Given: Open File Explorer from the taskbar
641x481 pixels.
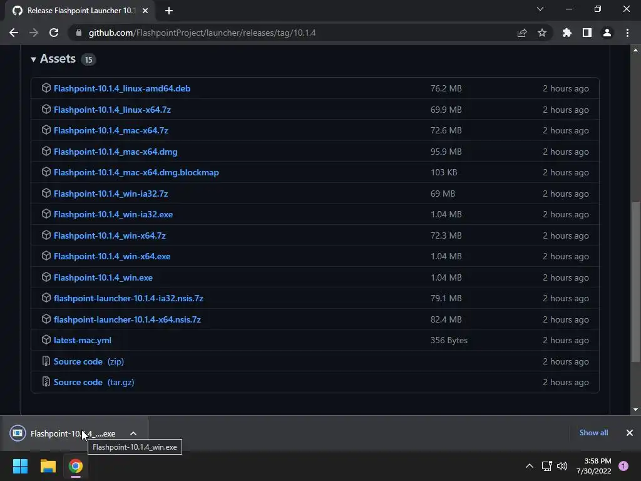Looking at the screenshot, I should coord(48,466).
